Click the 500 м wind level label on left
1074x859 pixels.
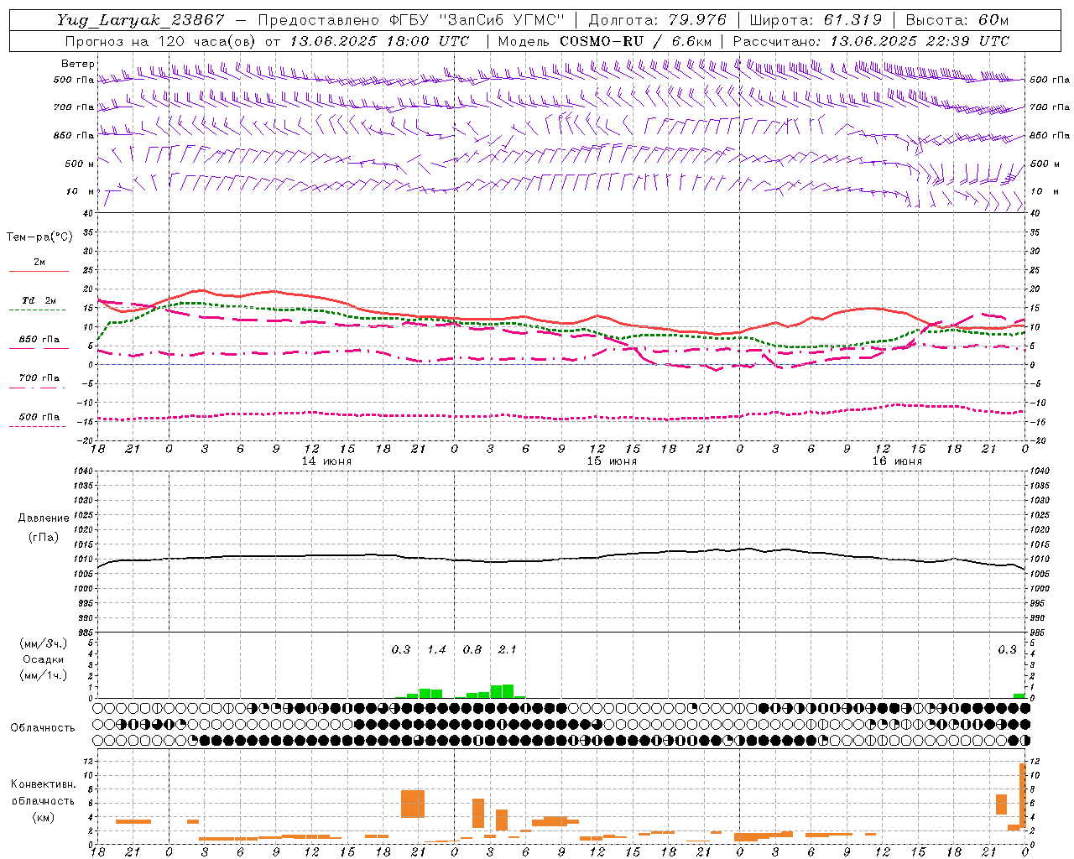(79, 164)
